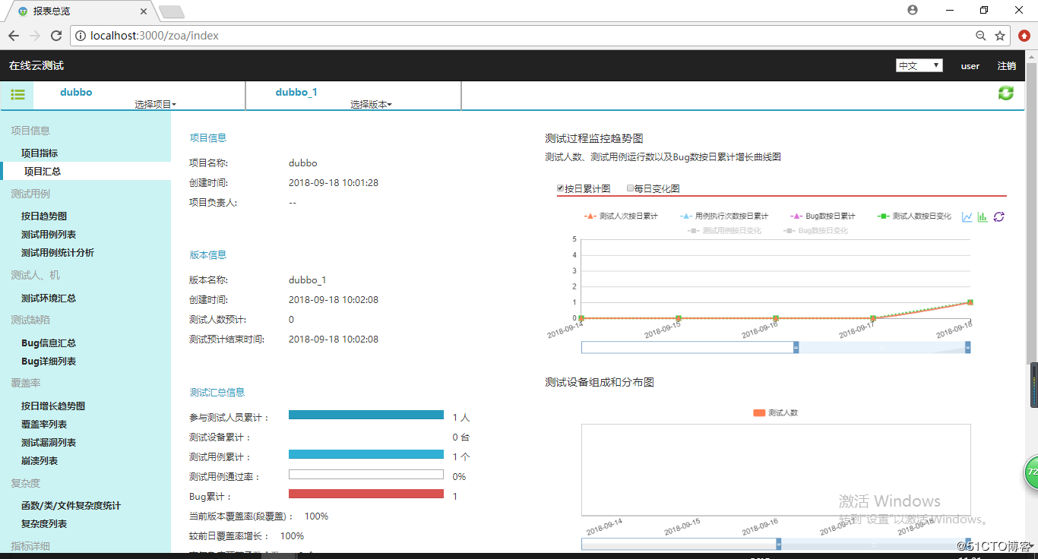Screen dimensions: 1038x559
Task: Open 复杂度列表 in sidebar
Action: 44,524
